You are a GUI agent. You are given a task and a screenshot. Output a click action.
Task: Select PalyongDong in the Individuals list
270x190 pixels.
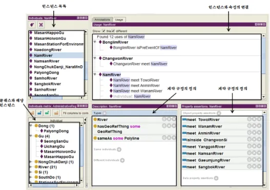point(47,72)
